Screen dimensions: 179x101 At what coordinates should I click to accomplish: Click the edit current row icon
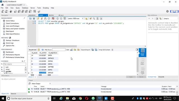[72, 50]
